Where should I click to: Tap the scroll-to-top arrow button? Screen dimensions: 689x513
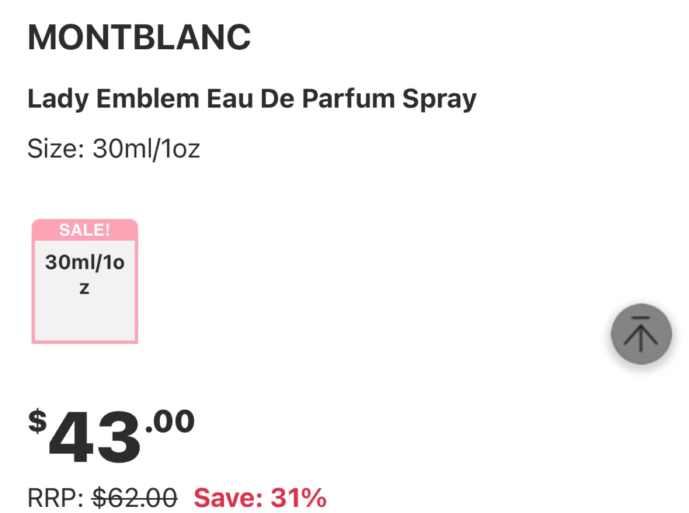[x=641, y=334]
